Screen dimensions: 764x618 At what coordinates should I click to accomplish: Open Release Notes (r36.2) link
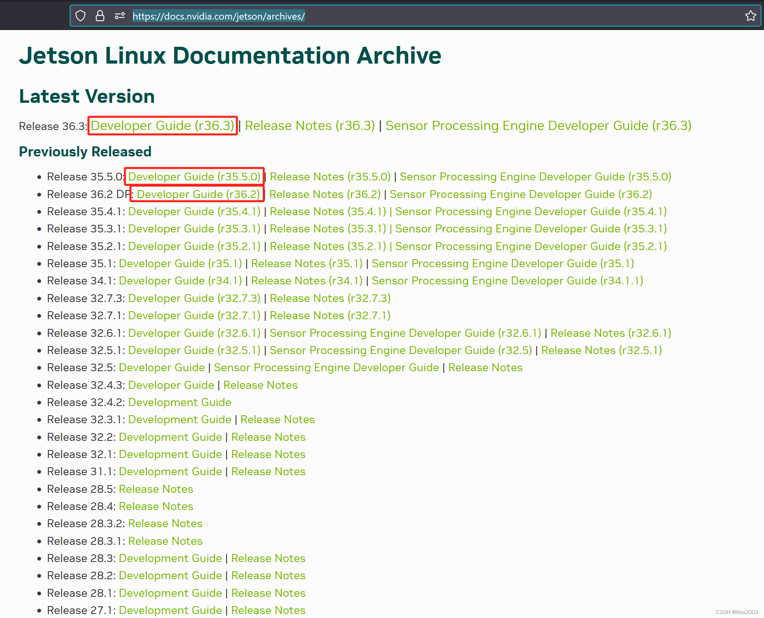click(x=325, y=194)
